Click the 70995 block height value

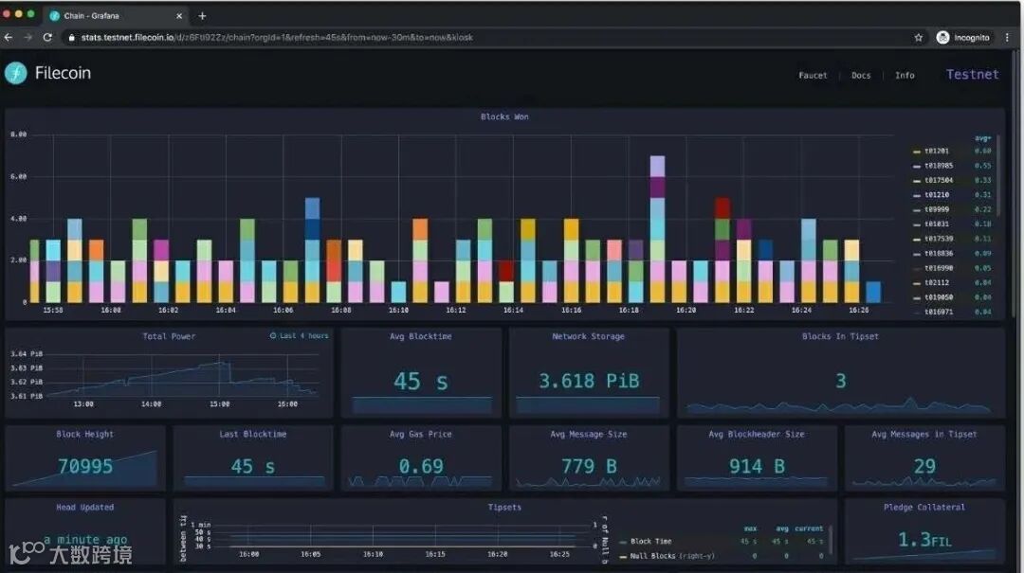click(x=85, y=467)
